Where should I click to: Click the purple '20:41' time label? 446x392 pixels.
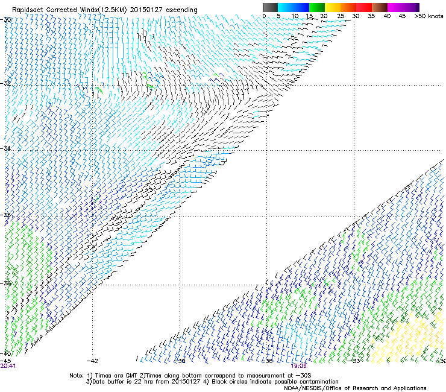pyautogui.click(x=8, y=366)
